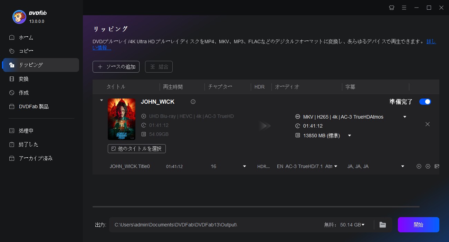Open DVDFab 製品 in sidebar
This screenshot has height=242, width=449.
(x=41, y=106)
